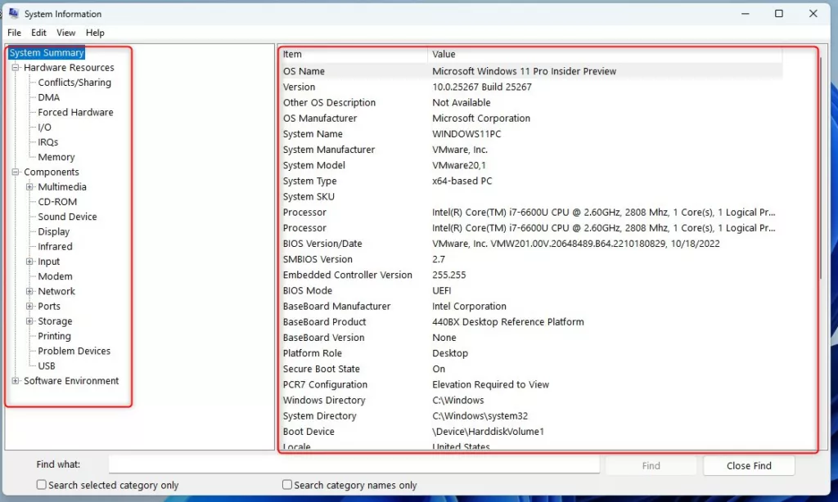Expand the Input tree node
This screenshot has width=838, height=502.
pos(30,261)
